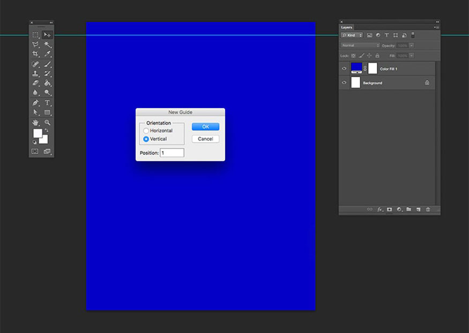Toggle filter for smart objects
469x333 pixels.
pyautogui.click(x=404, y=35)
